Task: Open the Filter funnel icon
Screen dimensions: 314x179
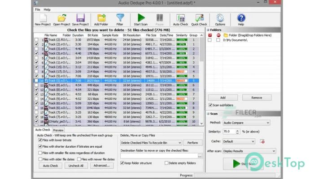Action: tap(120, 18)
